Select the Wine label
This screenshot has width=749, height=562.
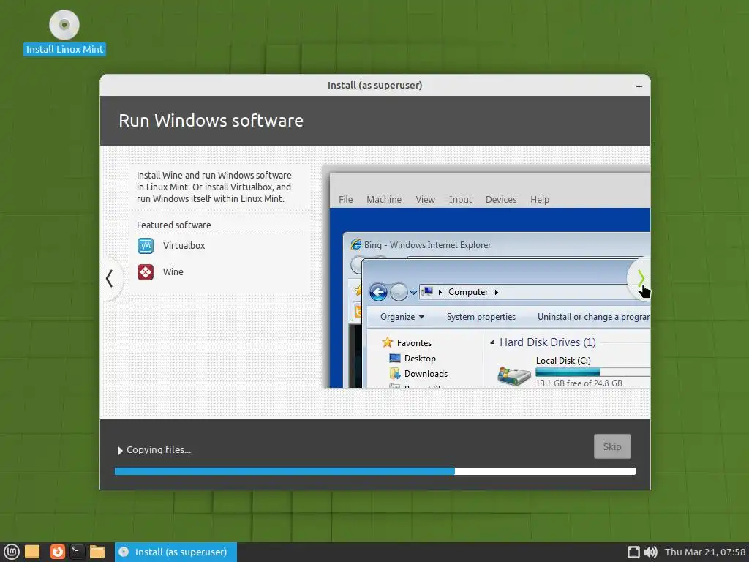(x=173, y=272)
